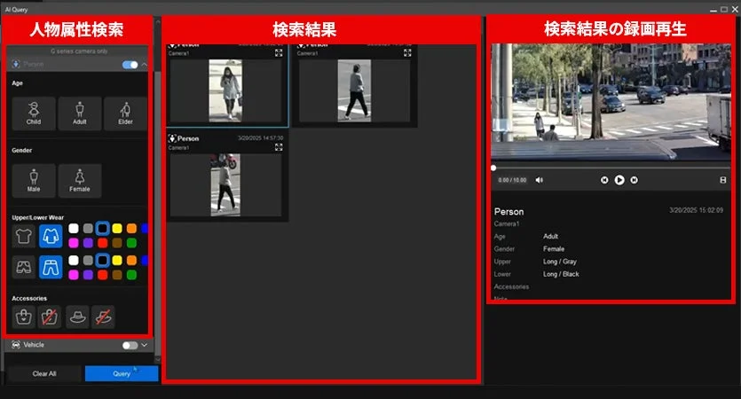The image size is (741, 399).
Task: Click the street video preview
Action: pyautogui.click(x=611, y=101)
